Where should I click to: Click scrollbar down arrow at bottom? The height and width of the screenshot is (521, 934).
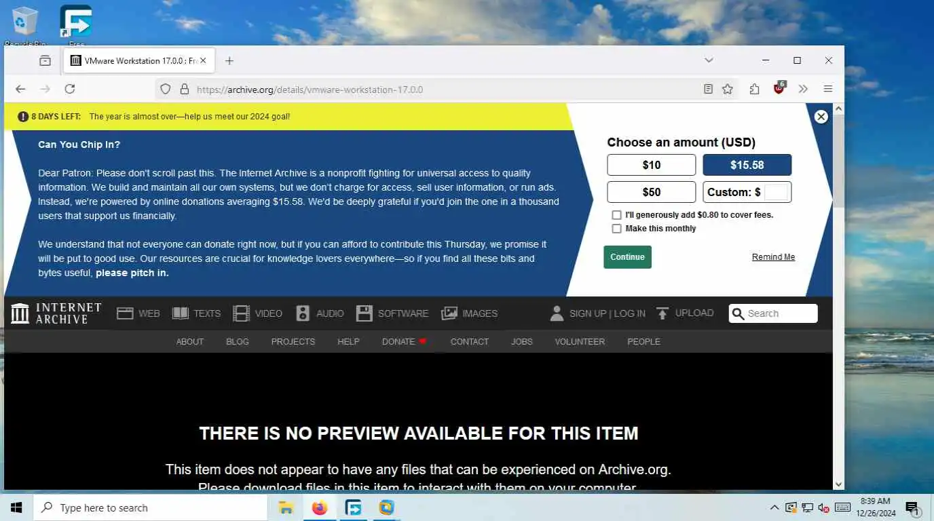point(838,484)
